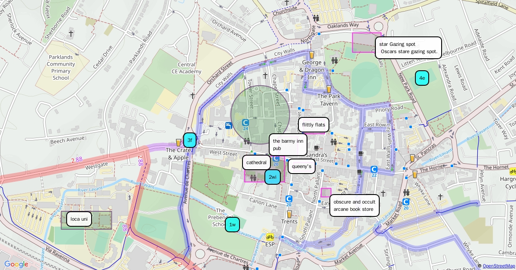Click the Hargroves Cycles bicycle icon

click(x=513, y=171)
